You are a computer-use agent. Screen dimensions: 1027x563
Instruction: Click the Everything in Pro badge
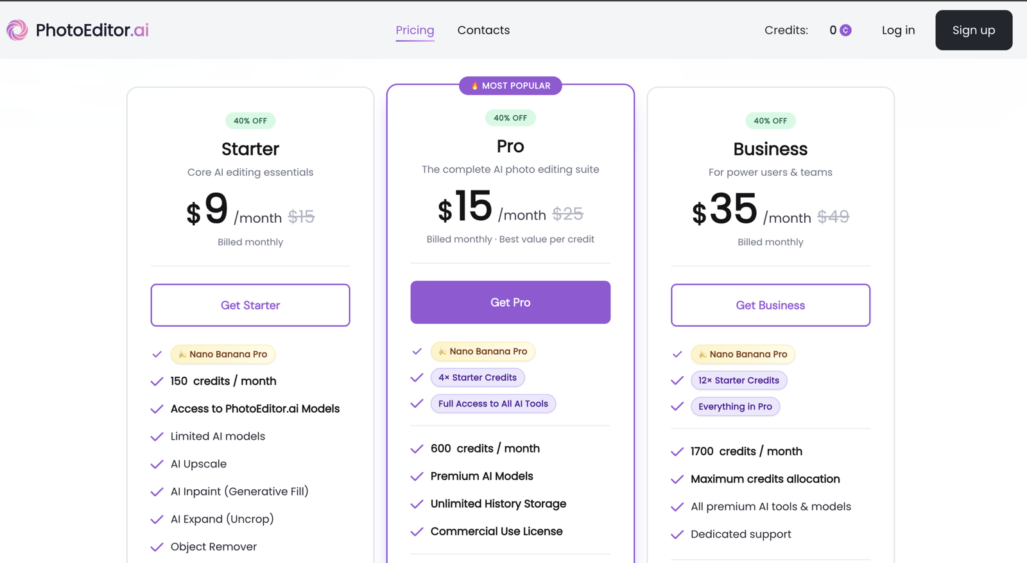[x=735, y=406]
